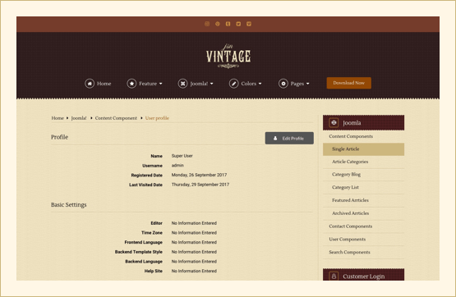456x297 pixels.
Task: Click the star icon beside Feature
Action: 131,84
